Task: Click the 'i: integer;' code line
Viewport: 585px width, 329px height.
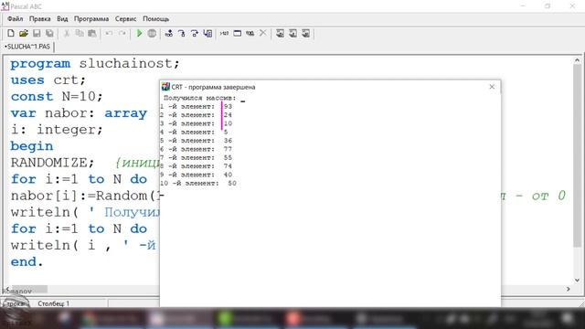Action: [x=57, y=130]
